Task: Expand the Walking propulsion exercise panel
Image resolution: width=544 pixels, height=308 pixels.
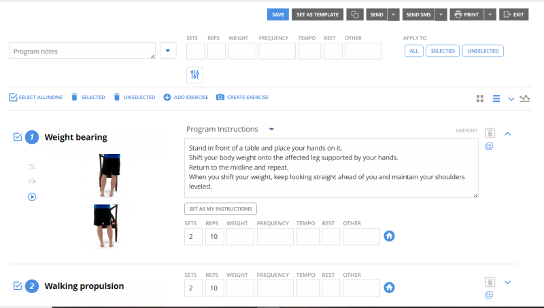Action: pos(507,282)
